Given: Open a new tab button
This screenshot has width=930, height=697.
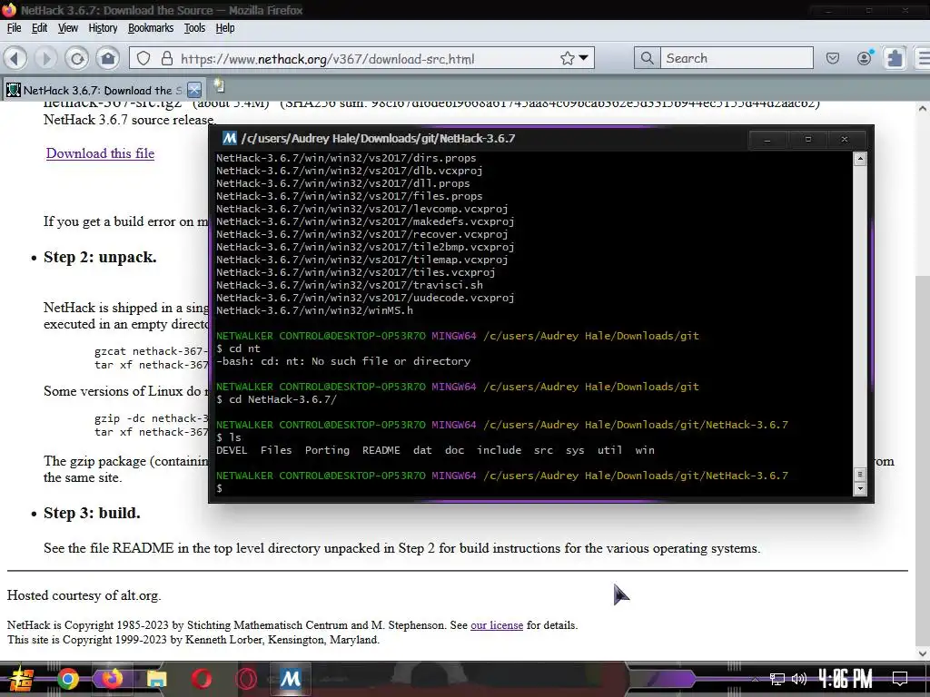Looking at the screenshot, I should (x=219, y=87).
